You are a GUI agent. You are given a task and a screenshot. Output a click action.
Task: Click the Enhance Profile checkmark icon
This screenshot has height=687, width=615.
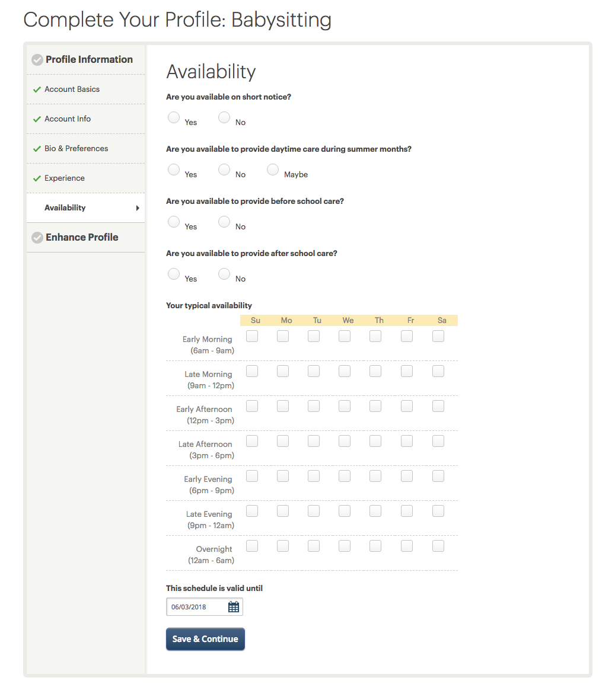click(x=37, y=238)
